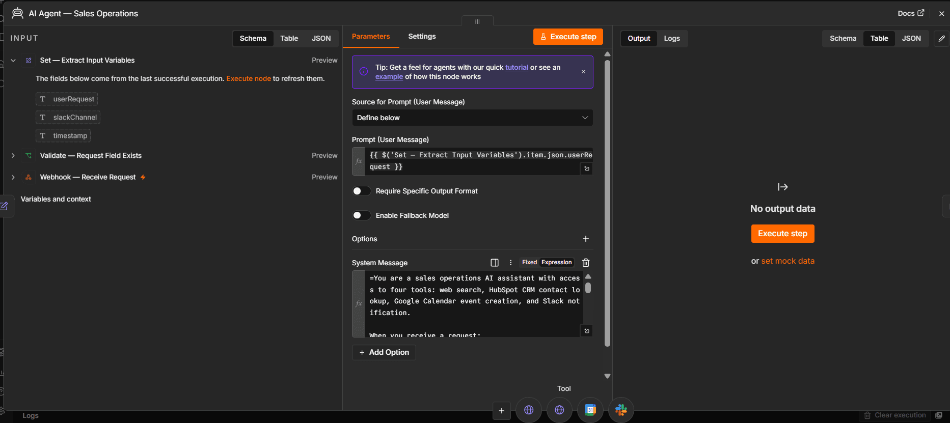Toggle Require Specific Output Format
The image size is (950, 423).
tap(361, 191)
